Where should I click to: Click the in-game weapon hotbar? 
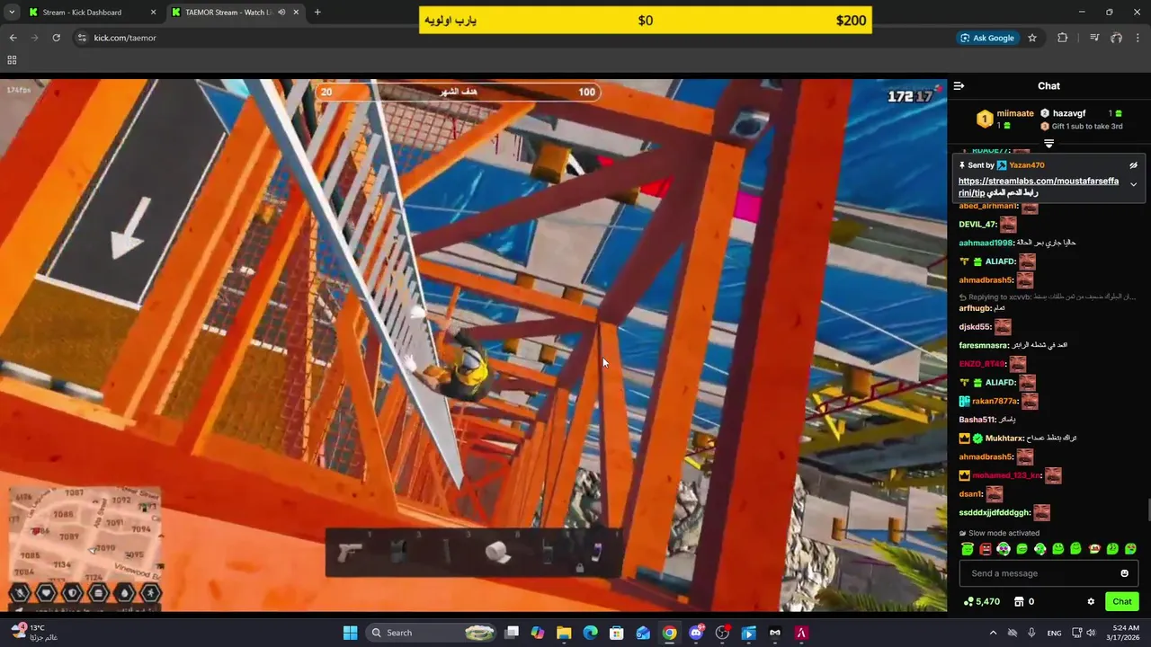(473, 552)
